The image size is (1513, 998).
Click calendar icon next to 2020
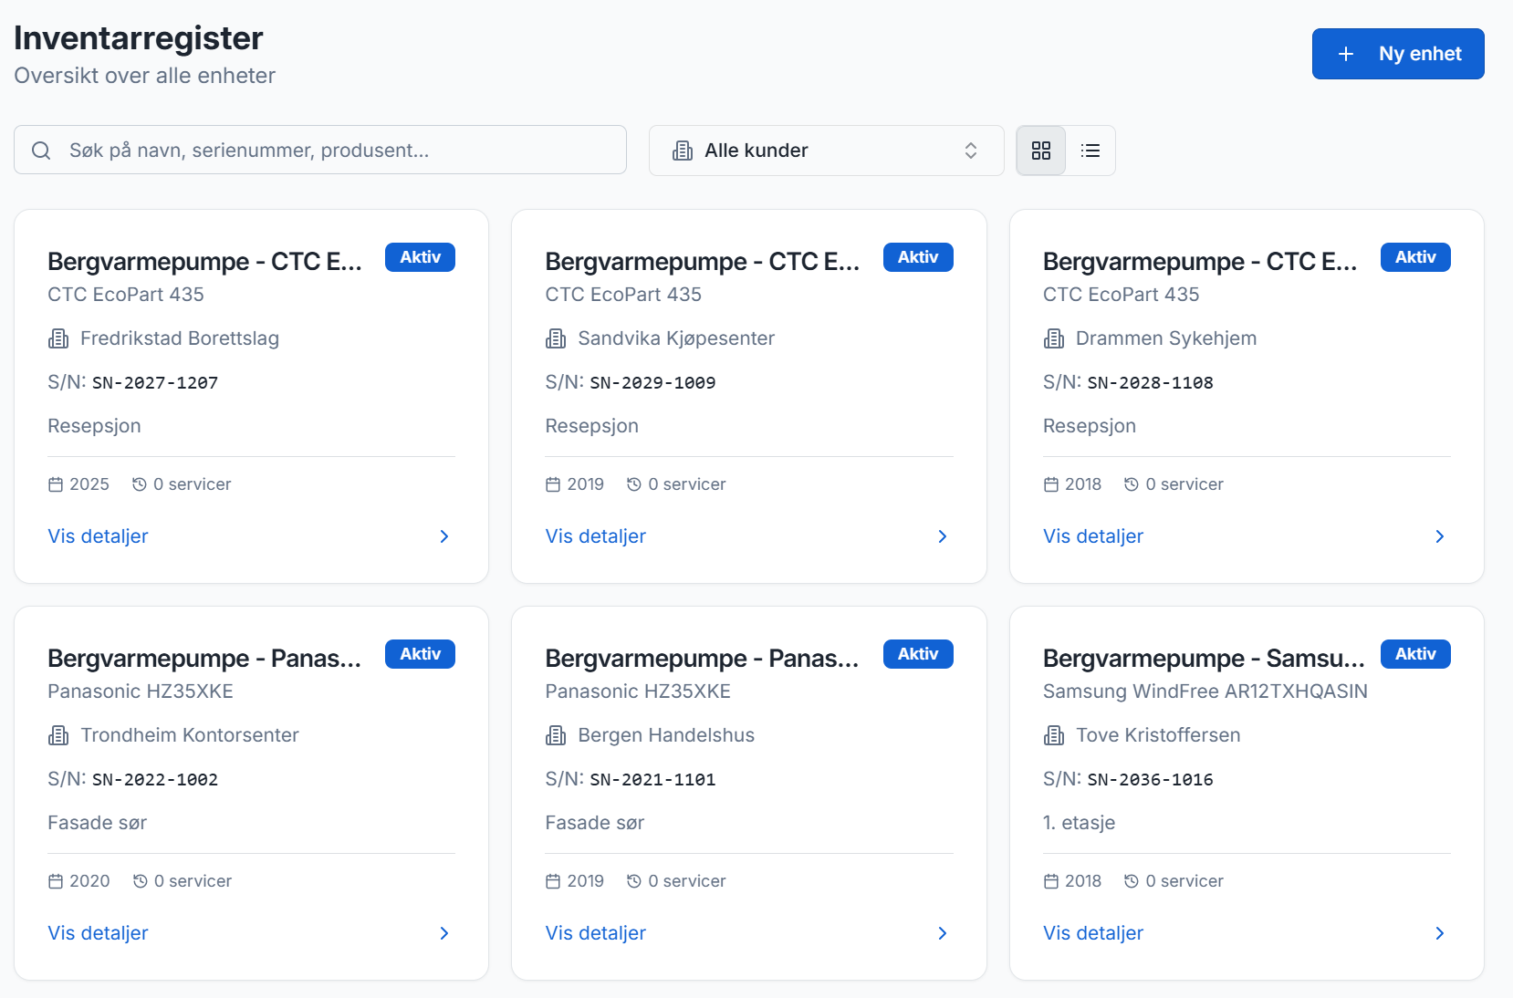pos(56,881)
